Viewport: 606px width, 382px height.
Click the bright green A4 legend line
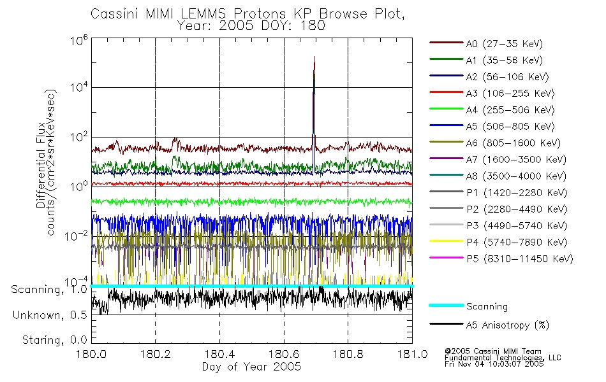click(x=447, y=109)
